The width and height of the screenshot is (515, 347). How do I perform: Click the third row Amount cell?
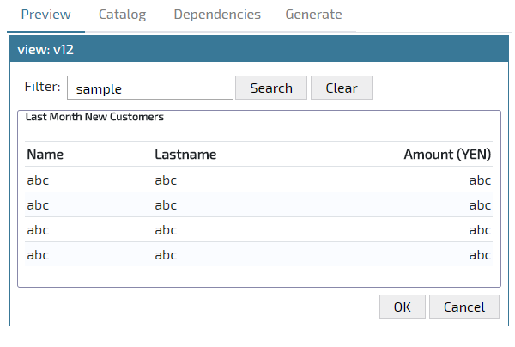point(480,230)
